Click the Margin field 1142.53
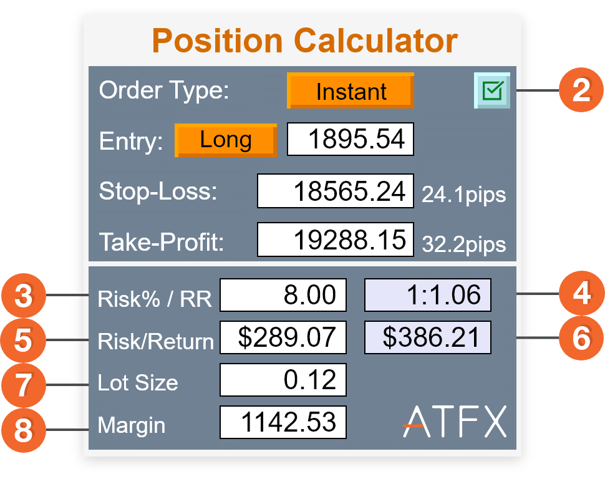Screen dimensions: 605x479 coord(283,422)
